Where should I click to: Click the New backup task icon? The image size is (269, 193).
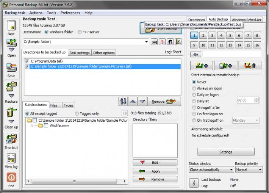[x=11, y=25]
